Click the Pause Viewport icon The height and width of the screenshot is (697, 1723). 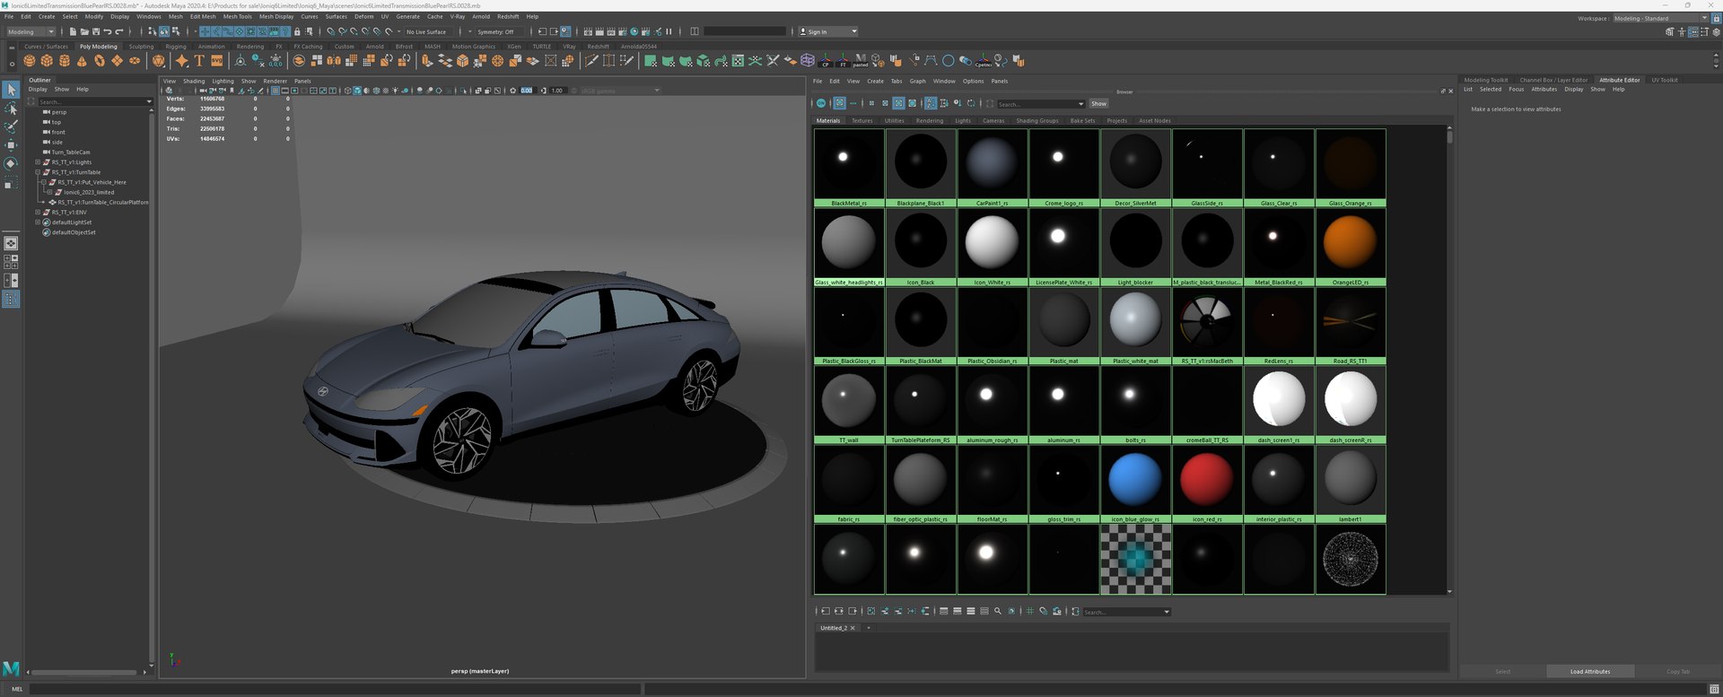tap(669, 31)
